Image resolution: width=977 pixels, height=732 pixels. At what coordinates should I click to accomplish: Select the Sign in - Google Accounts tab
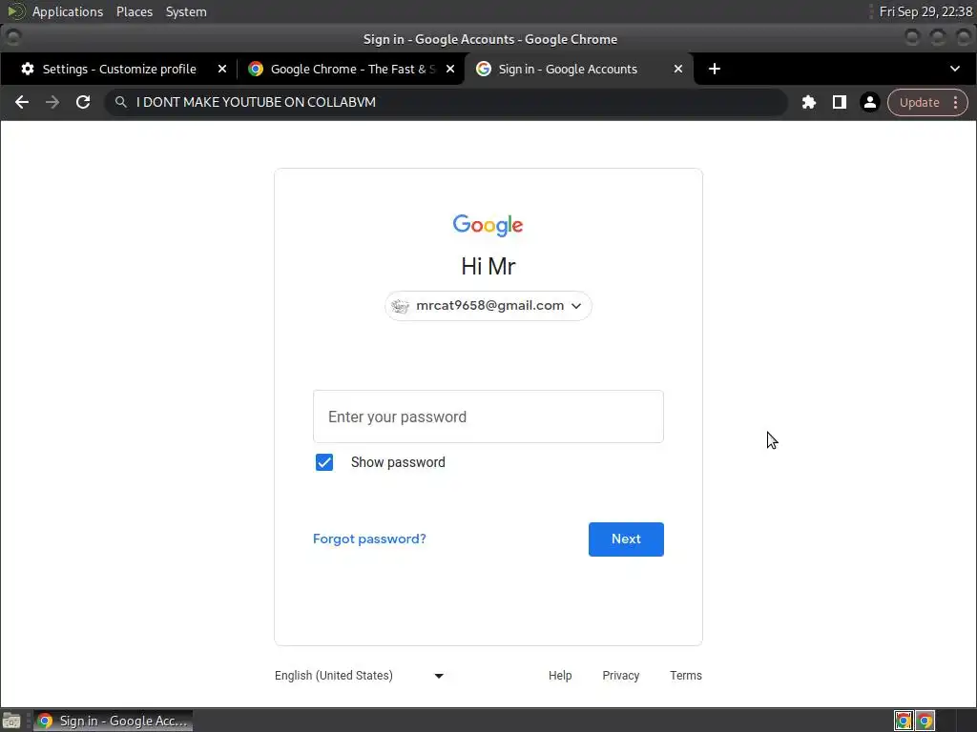click(x=568, y=69)
